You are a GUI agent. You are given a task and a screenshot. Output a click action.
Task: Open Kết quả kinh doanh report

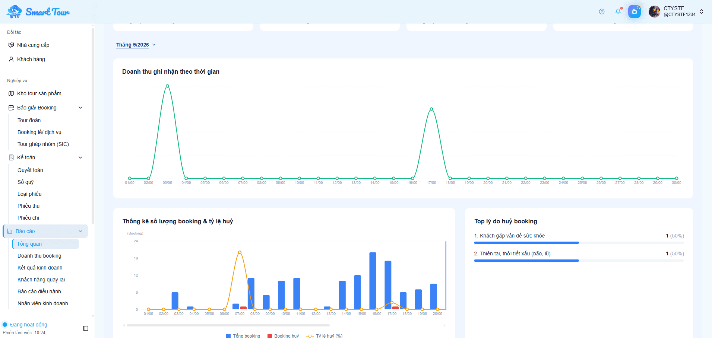pos(40,268)
